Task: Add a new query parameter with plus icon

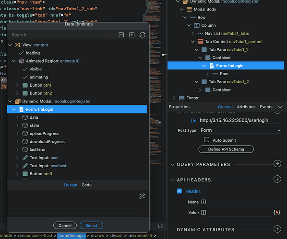Action: coord(277,163)
